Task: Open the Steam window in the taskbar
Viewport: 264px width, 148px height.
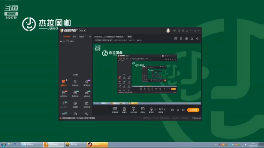Action: pyautogui.click(x=97, y=144)
